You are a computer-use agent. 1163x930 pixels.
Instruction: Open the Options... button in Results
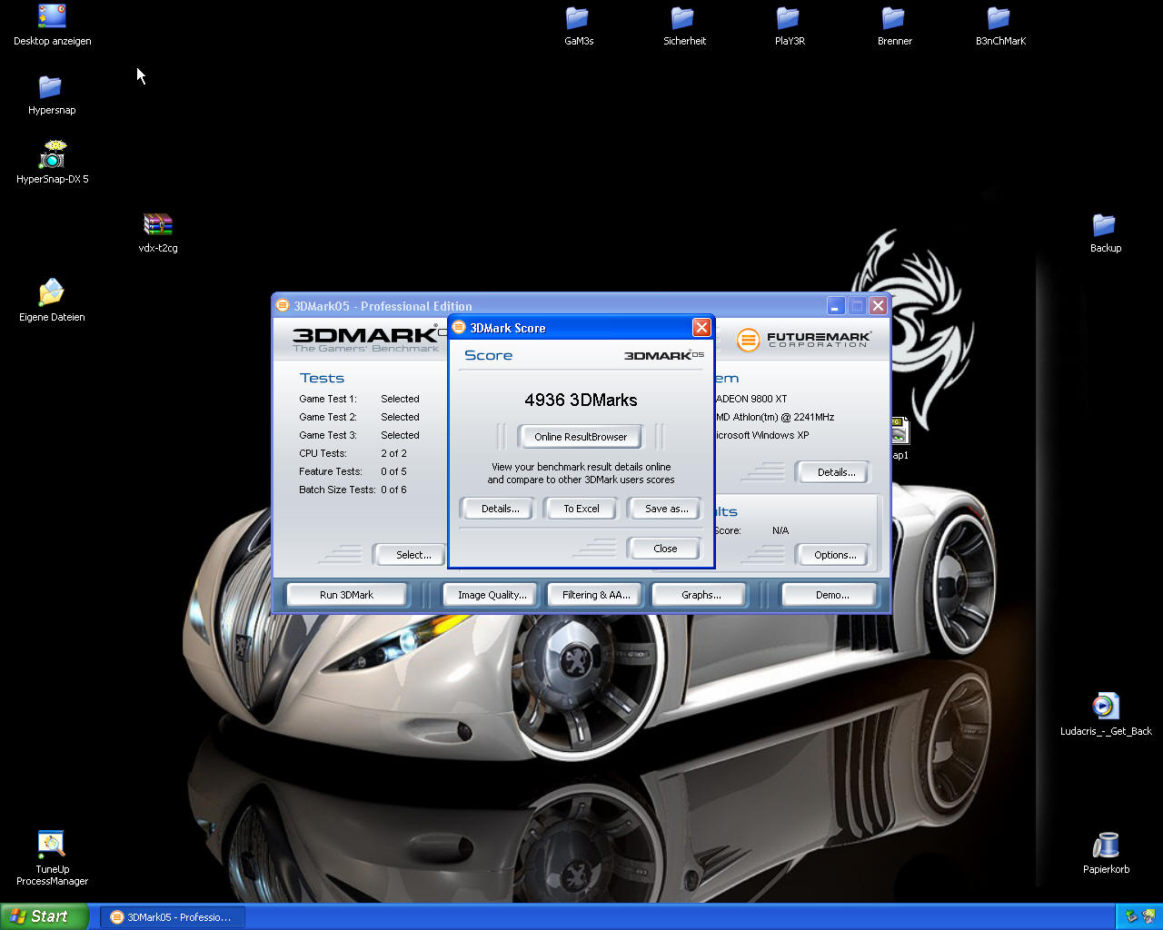point(834,555)
